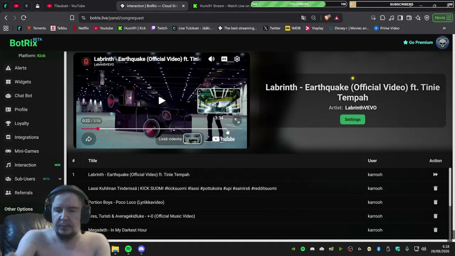Open the Brave Shields lion icon
455x256 pixels.
pyautogui.click(x=327, y=18)
